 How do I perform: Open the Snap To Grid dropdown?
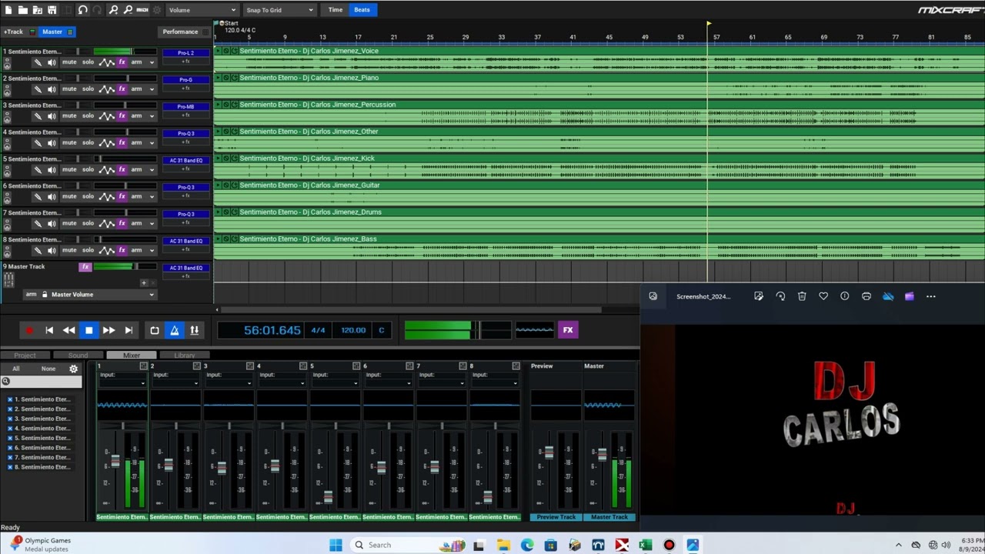click(x=279, y=10)
